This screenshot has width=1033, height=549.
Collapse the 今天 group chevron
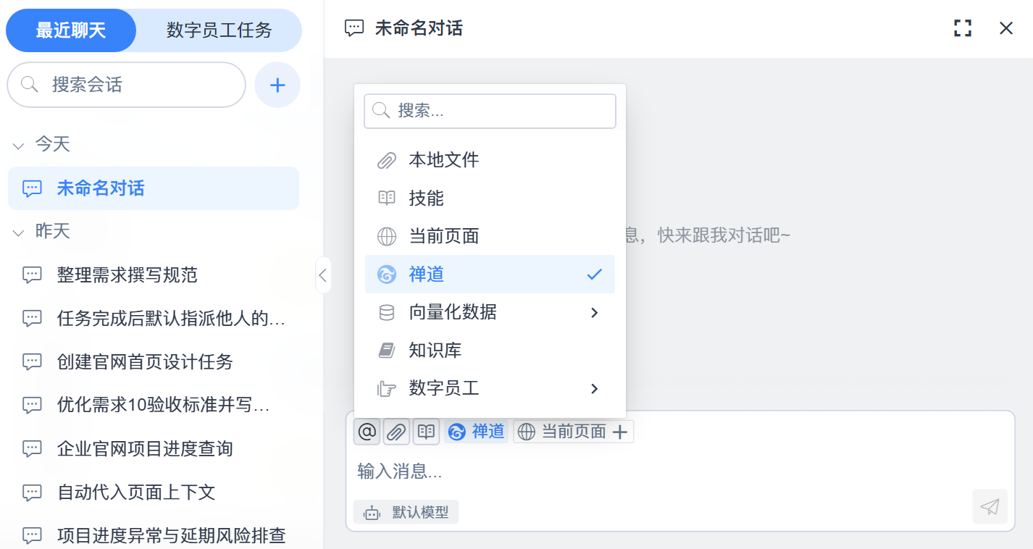[x=19, y=146]
